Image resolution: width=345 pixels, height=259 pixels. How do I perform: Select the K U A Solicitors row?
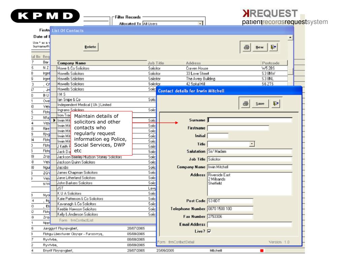click(x=106, y=193)
